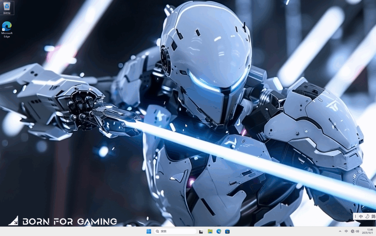Open Microsoft Store from the taskbar
This screenshot has height=236, width=376.
(227, 231)
